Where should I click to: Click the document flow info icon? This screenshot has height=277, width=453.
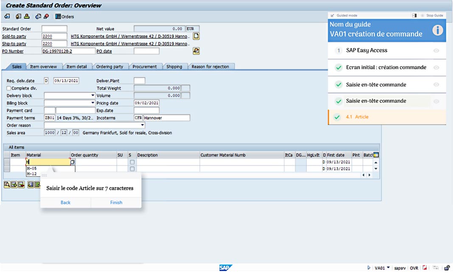[x=38, y=17]
